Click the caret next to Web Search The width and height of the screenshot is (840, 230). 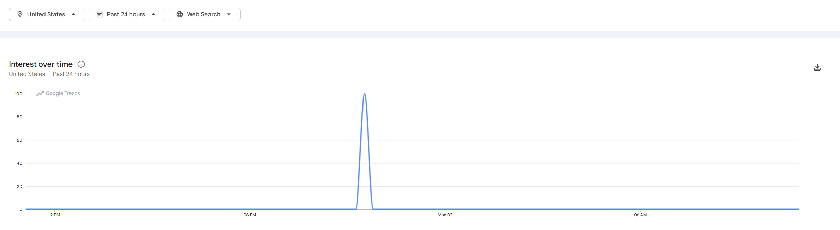coord(229,14)
